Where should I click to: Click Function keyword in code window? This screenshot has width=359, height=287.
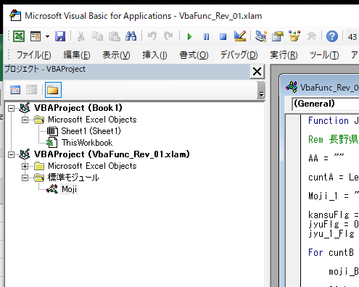329,120
